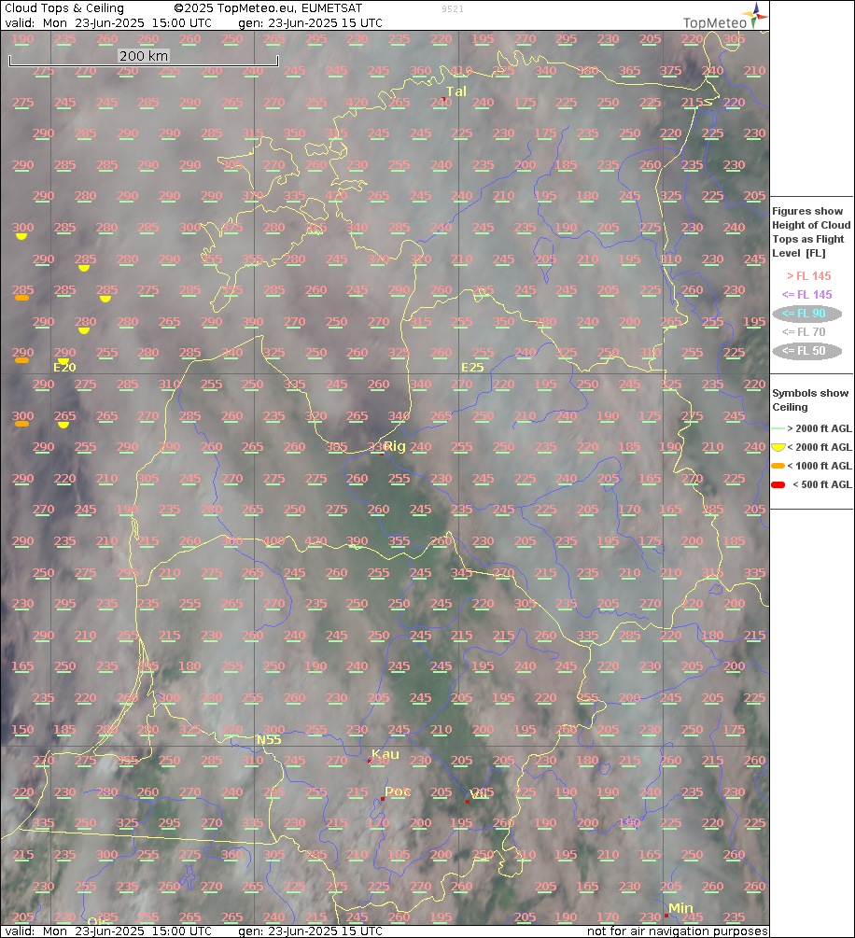Click the 'Cloud Tops & Ceiling' title
Viewport: 855px width, 938px height.
[64, 8]
